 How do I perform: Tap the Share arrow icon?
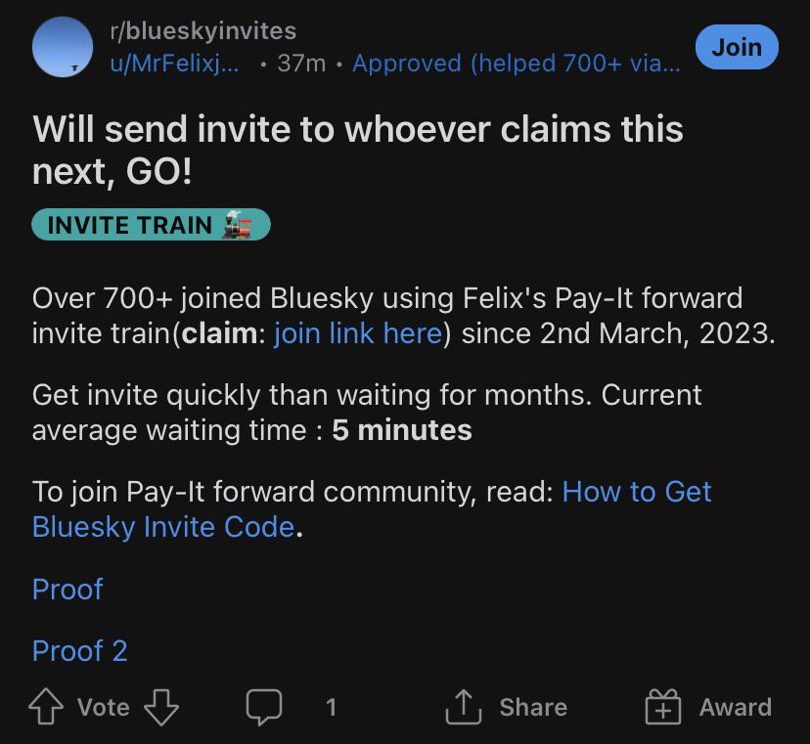point(464,707)
